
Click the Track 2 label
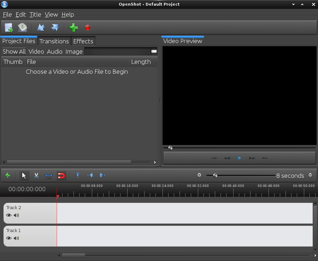pos(13,207)
